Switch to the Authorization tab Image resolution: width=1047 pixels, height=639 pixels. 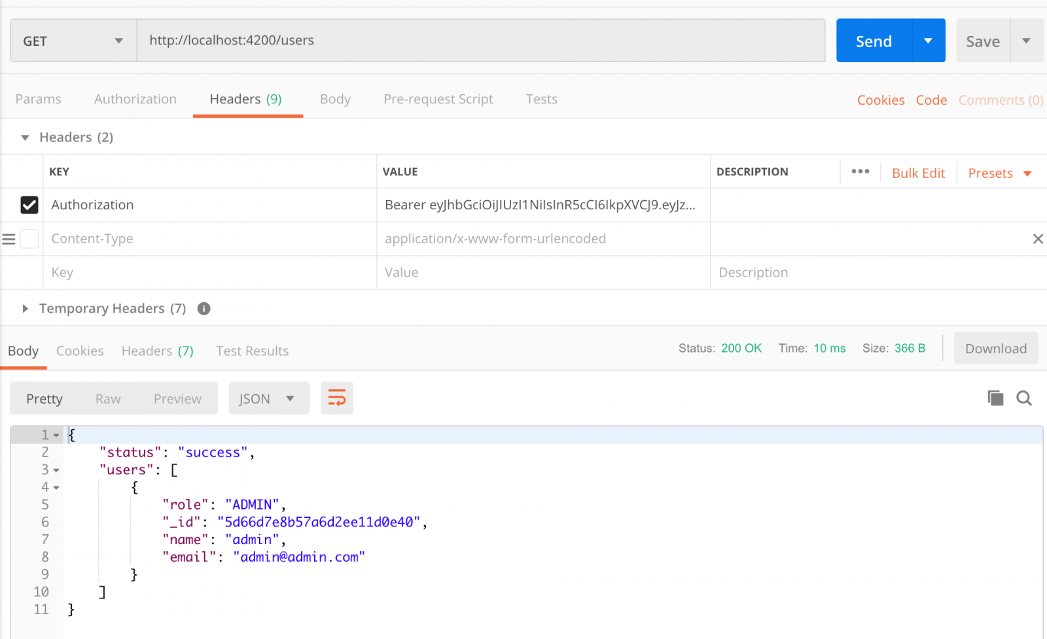[x=135, y=99]
